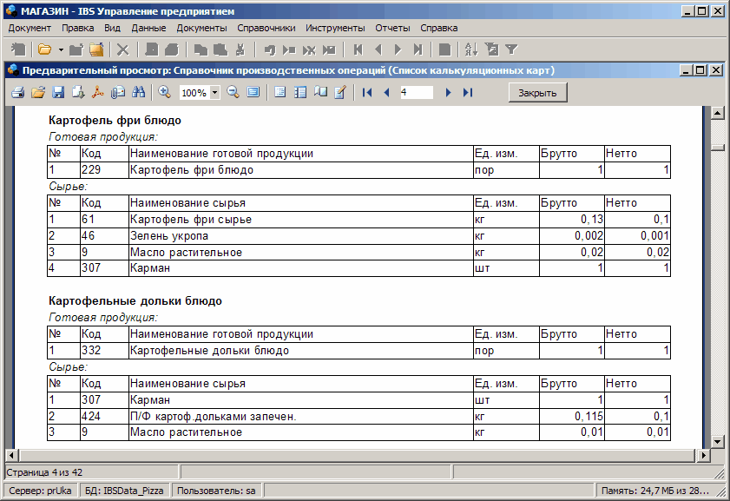The width and height of the screenshot is (730, 501).
Task: Open text search with the binoculars icon
Action: [138, 92]
